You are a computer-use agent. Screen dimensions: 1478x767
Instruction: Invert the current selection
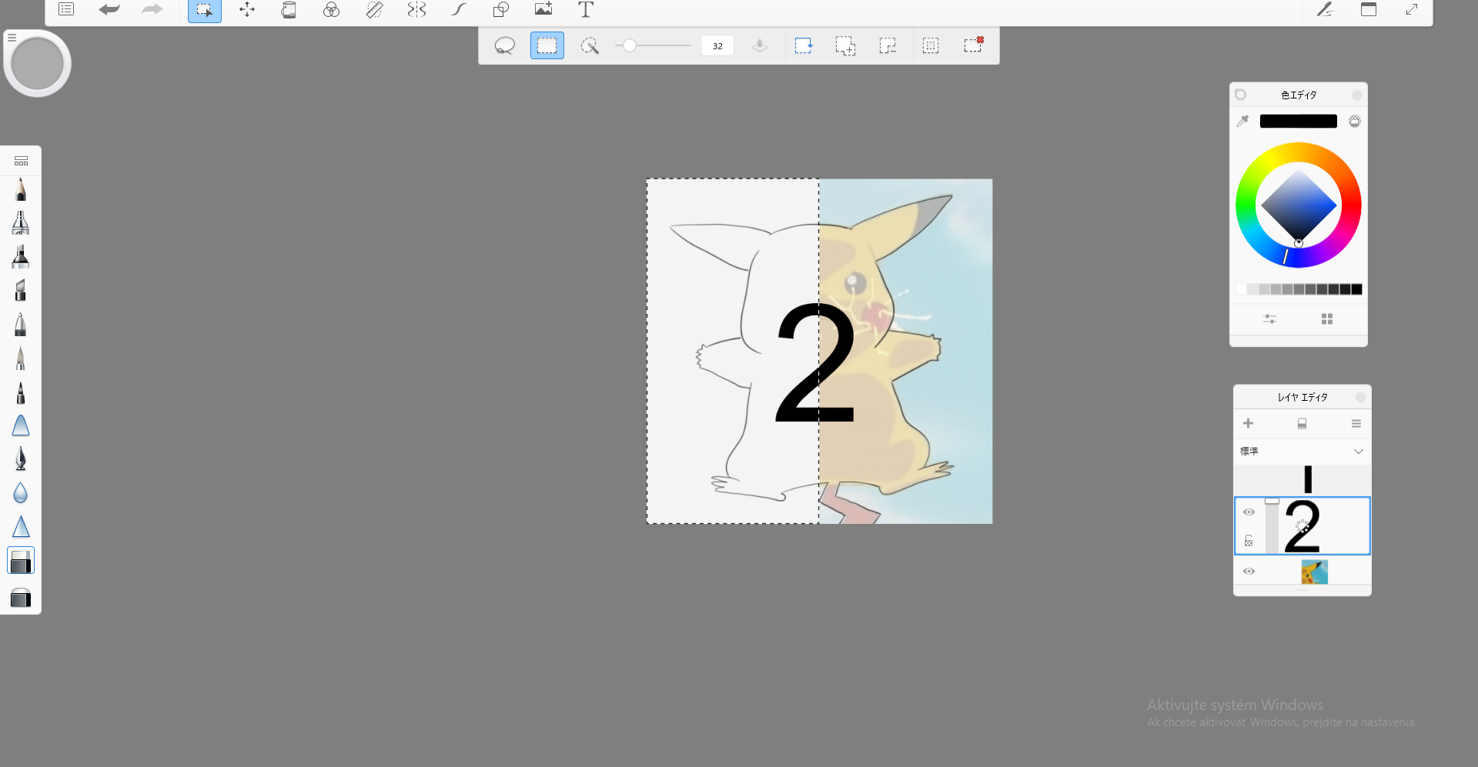click(x=931, y=45)
